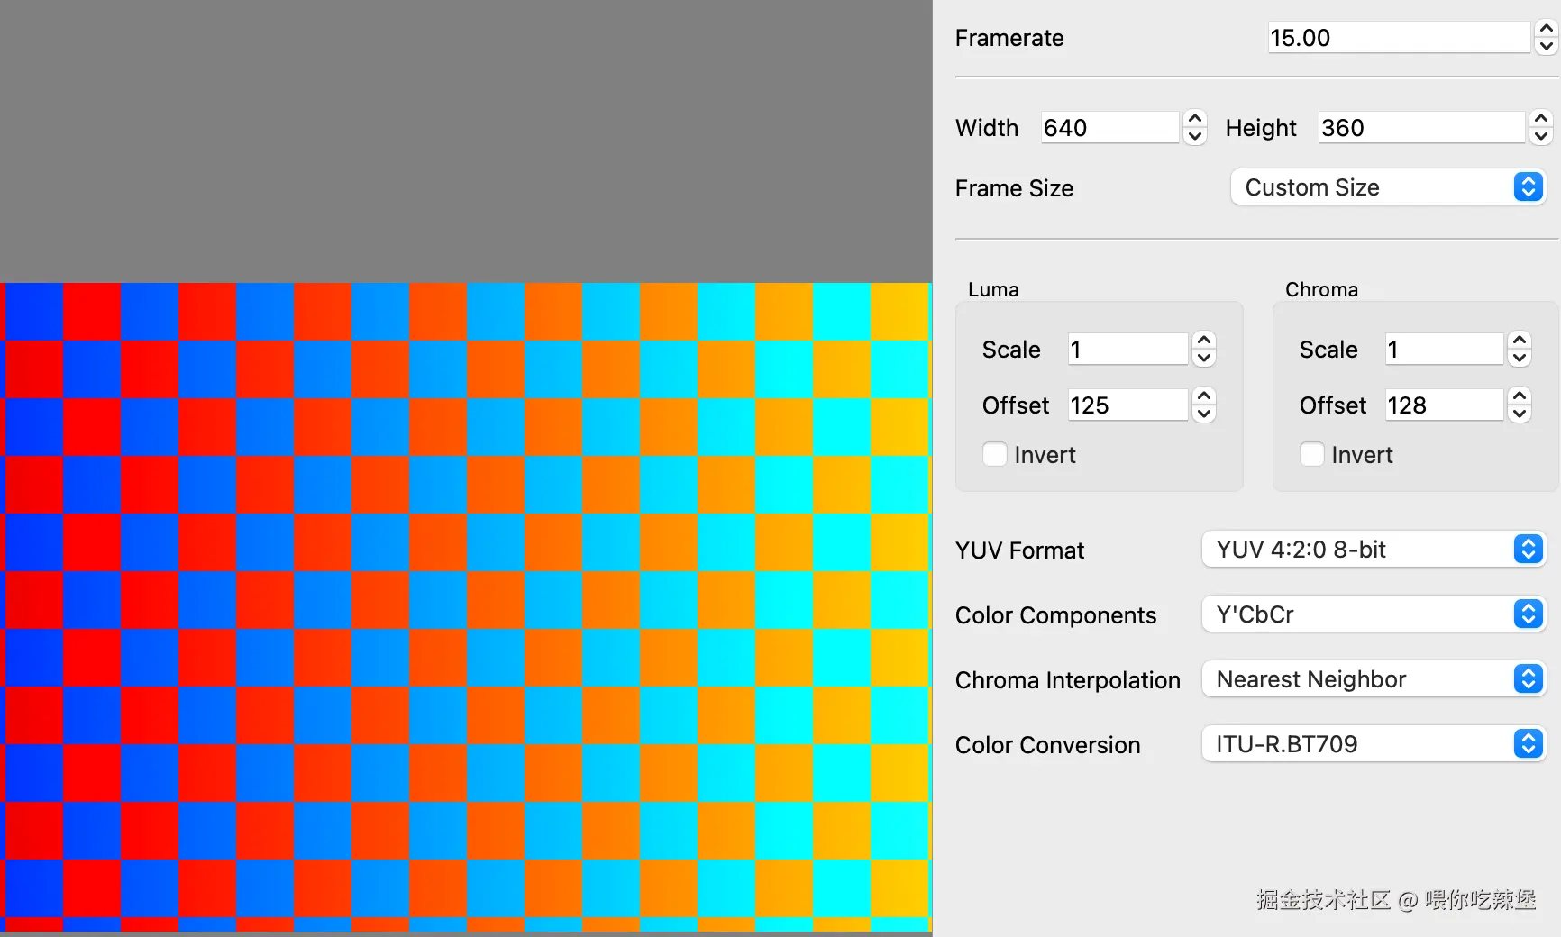1561x937 pixels.
Task: Focus the Height field showing 360
Action: [1421, 128]
